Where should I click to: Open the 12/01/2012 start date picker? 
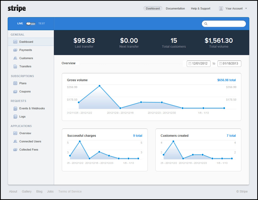pyautogui.click(x=199, y=64)
